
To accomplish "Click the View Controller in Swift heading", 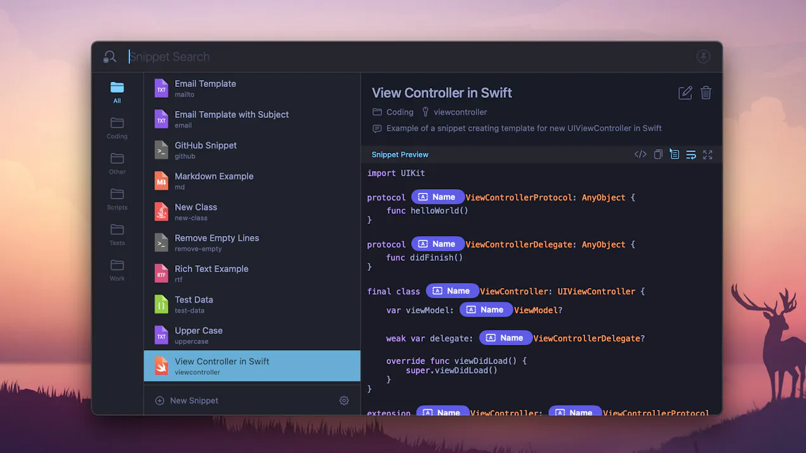I will (442, 93).
